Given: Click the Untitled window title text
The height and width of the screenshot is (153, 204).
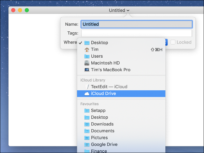Looking at the screenshot, I should click(117, 10).
